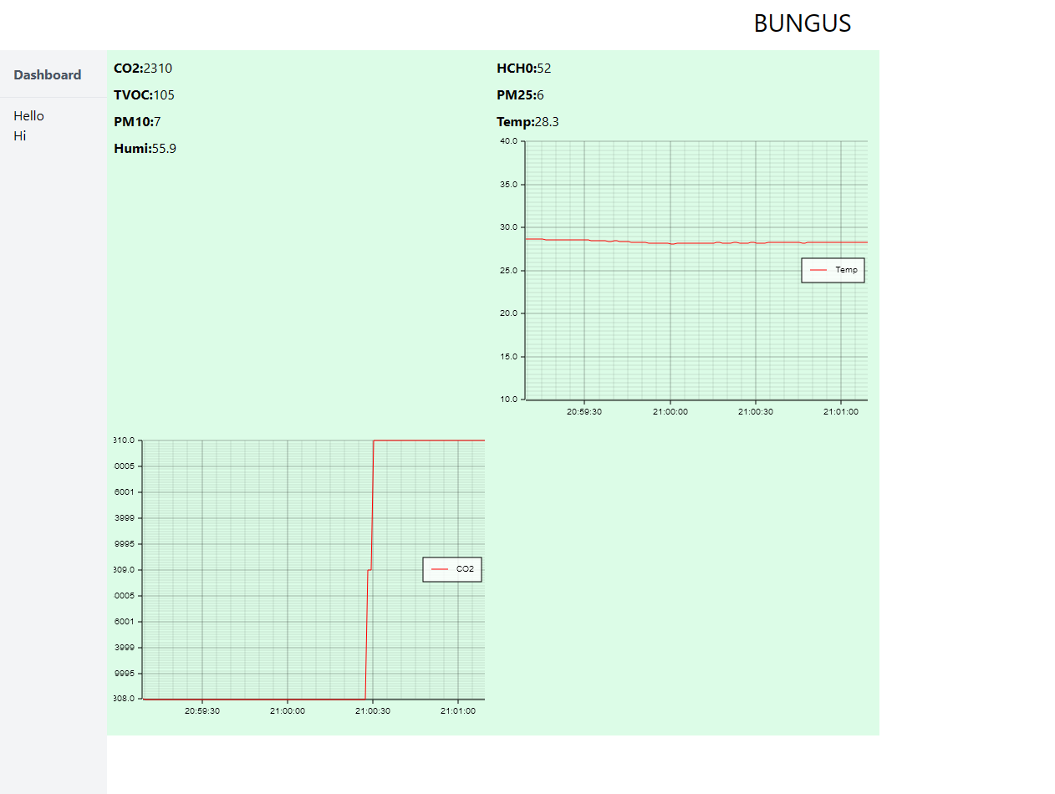This screenshot has width=1055, height=794.
Task: Toggle the CO2 series in the chart legend
Action: pos(451,569)
